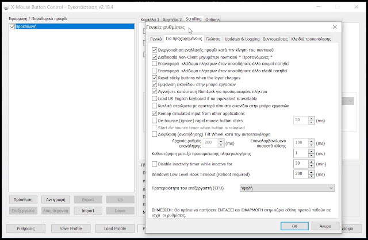Enable Διόρθωση Tilt Wheel checkbox

[x=154, y=134]
